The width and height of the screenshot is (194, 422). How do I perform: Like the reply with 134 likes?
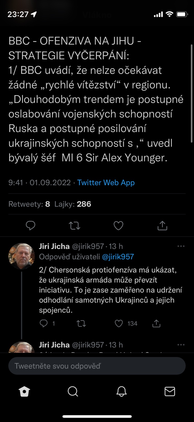(119, 323)
